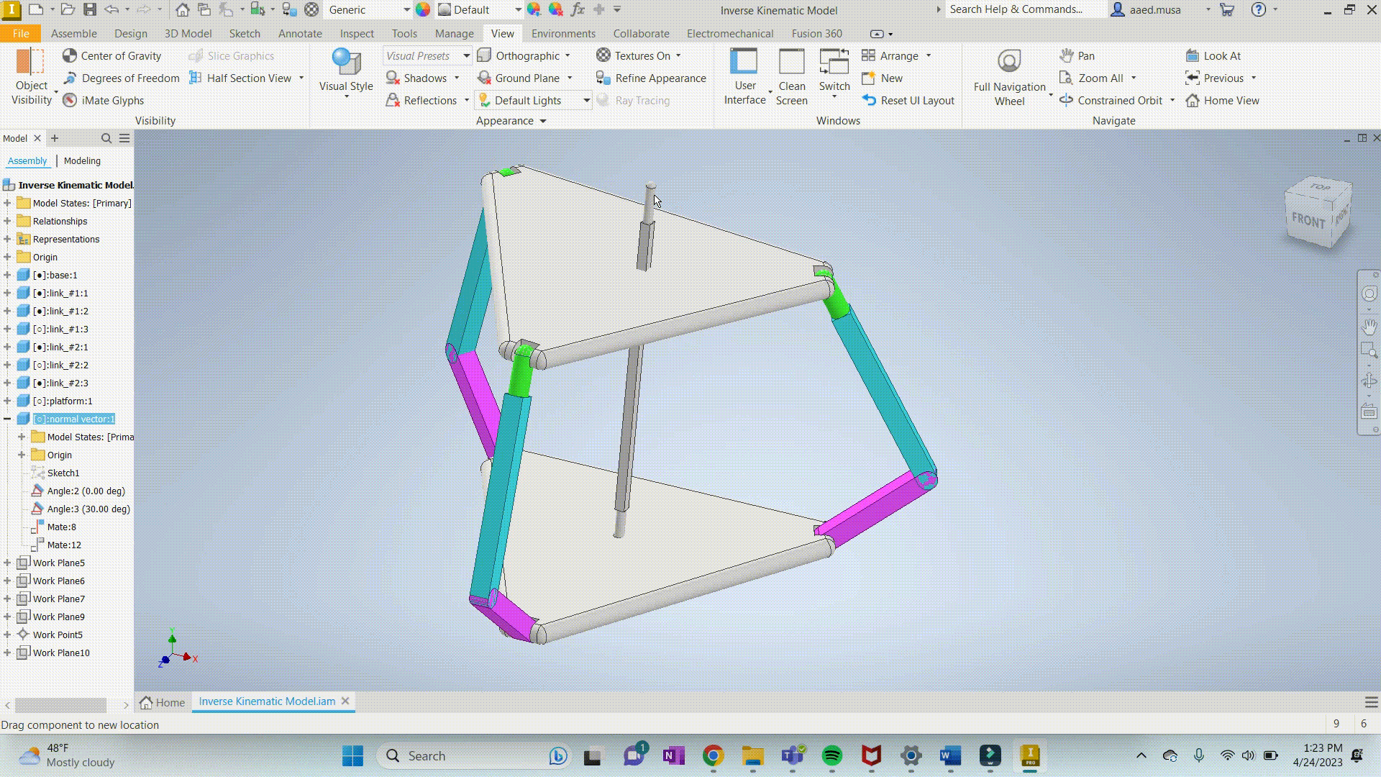The width and height of the screenshot is (1381, 777).
Task: Click Reset UI Layout button
Action: coord(908,100)
